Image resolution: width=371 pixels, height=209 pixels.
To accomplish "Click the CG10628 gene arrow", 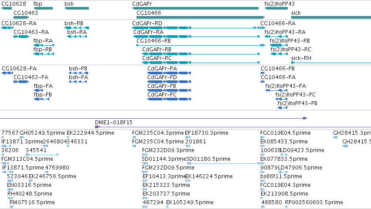I will tap(7, 8).
